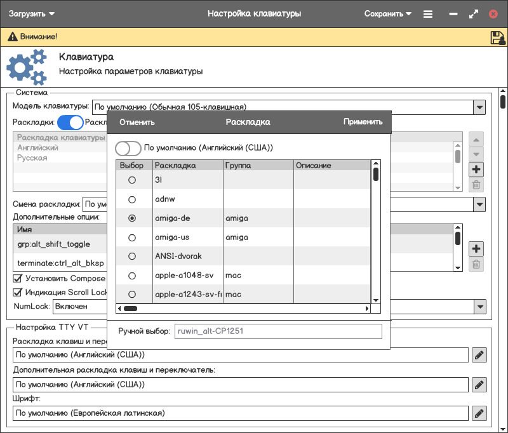Click Отменить to cancel the dialog
This screenshot has height=433, width=508.
137,123
